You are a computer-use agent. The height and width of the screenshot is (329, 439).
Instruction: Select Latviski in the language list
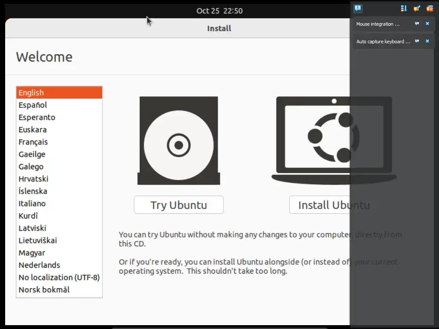point(59,228)
